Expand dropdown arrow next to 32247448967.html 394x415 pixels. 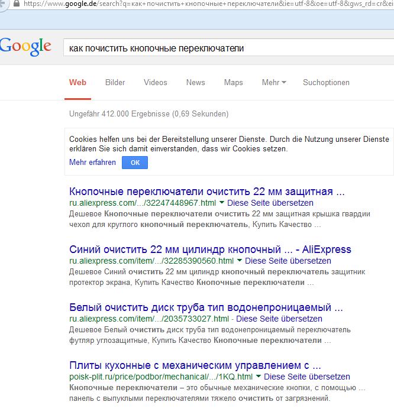[x=222, y=203]
